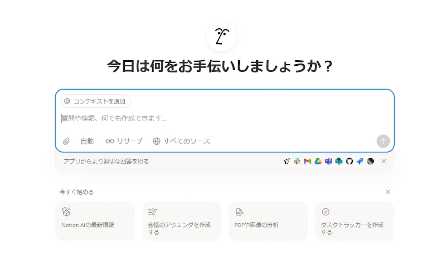
Task: Toggle コンテキストを追加 context chip
Action: 95,101
